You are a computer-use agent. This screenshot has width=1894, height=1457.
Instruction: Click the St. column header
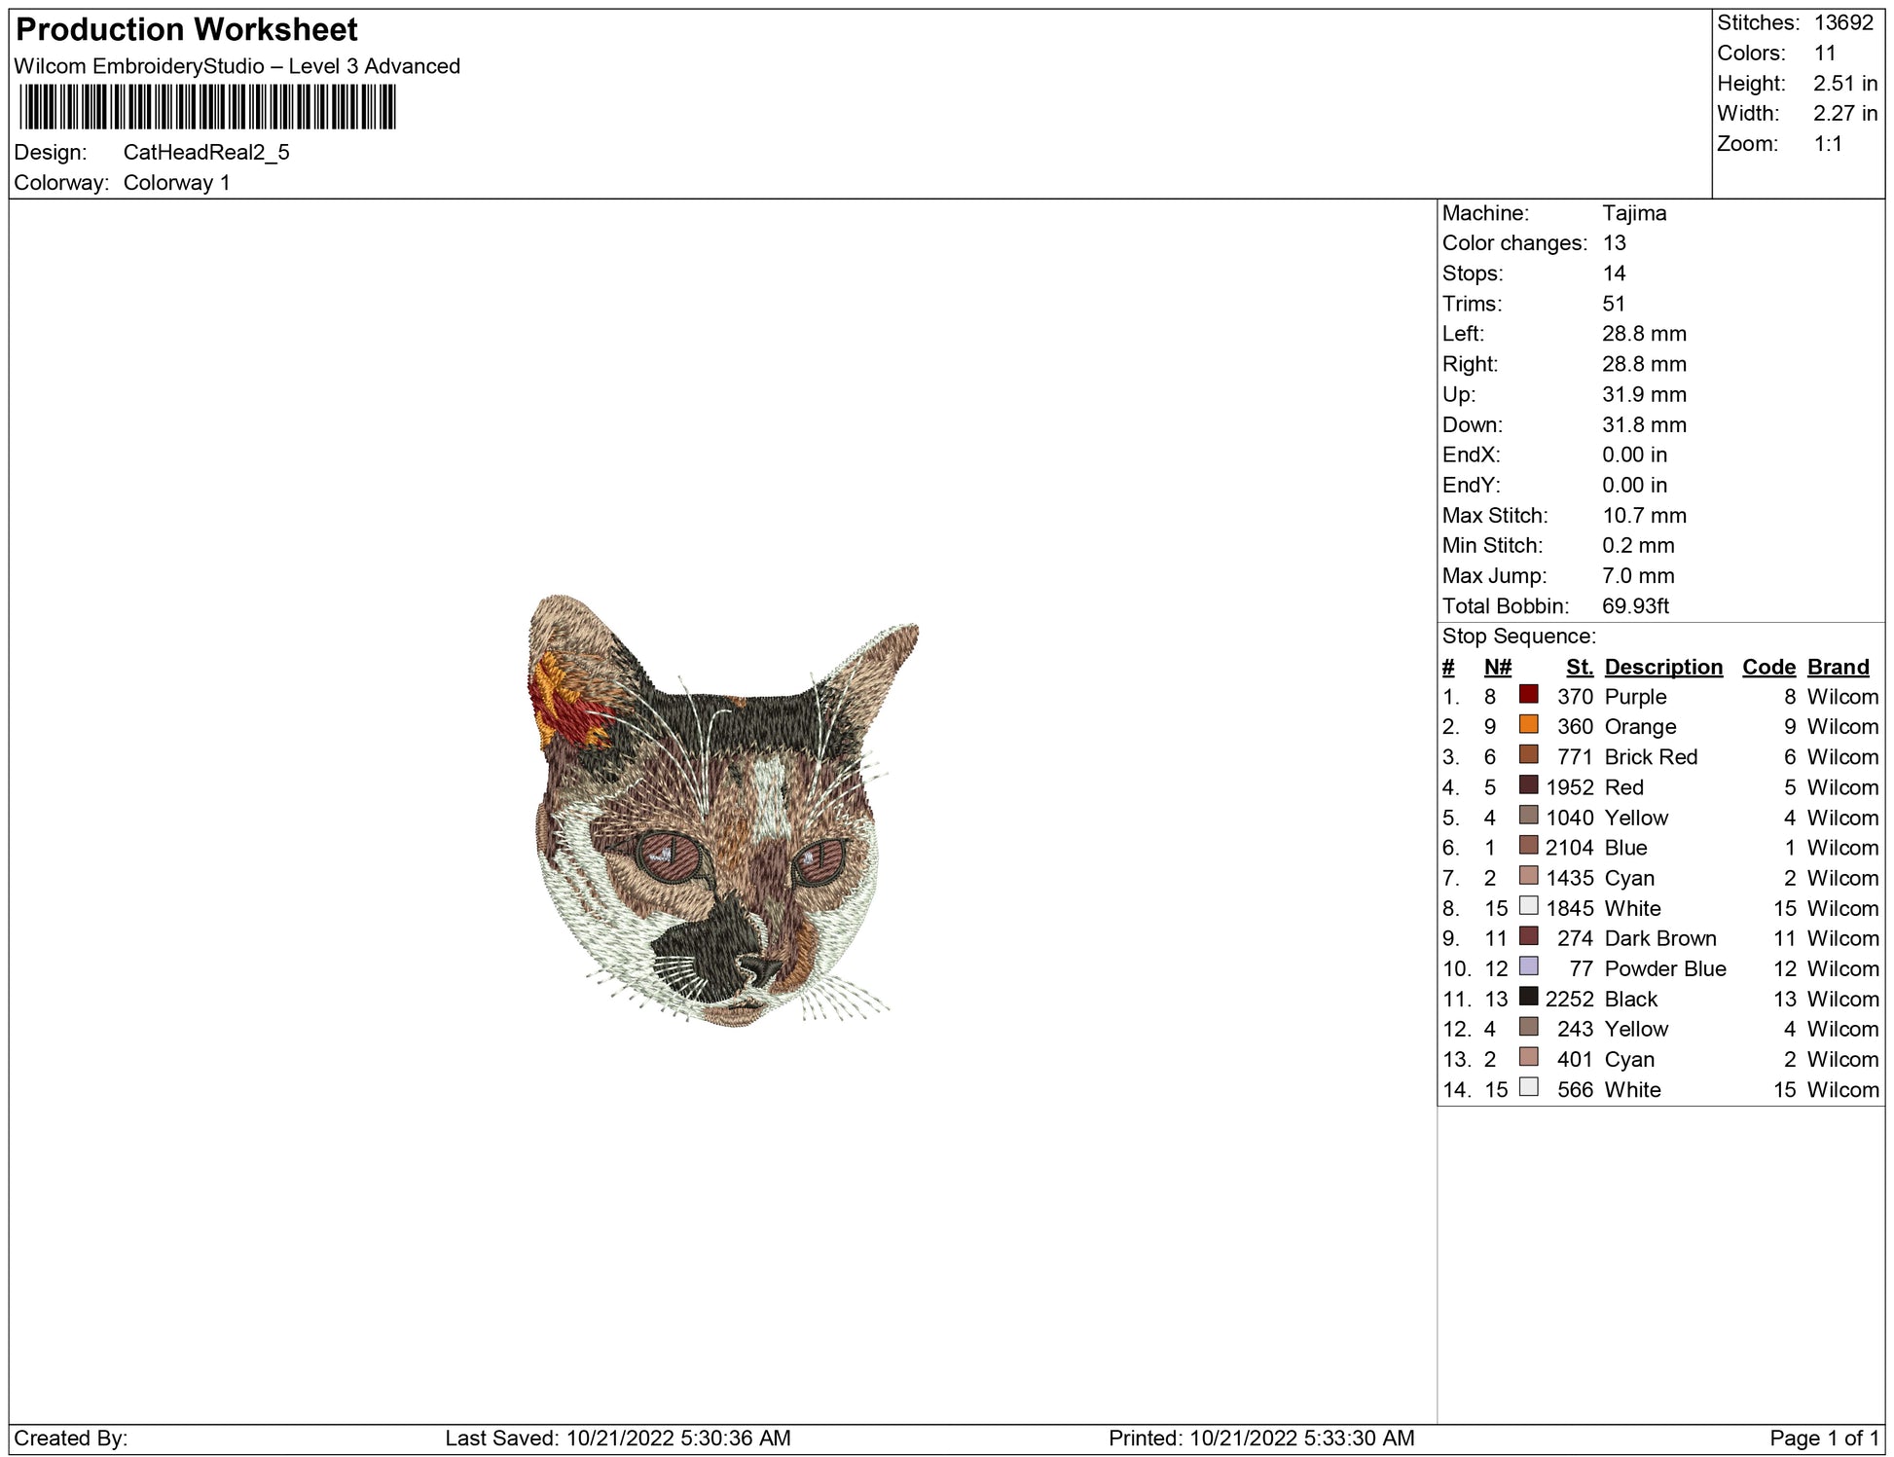(1579, 667)
